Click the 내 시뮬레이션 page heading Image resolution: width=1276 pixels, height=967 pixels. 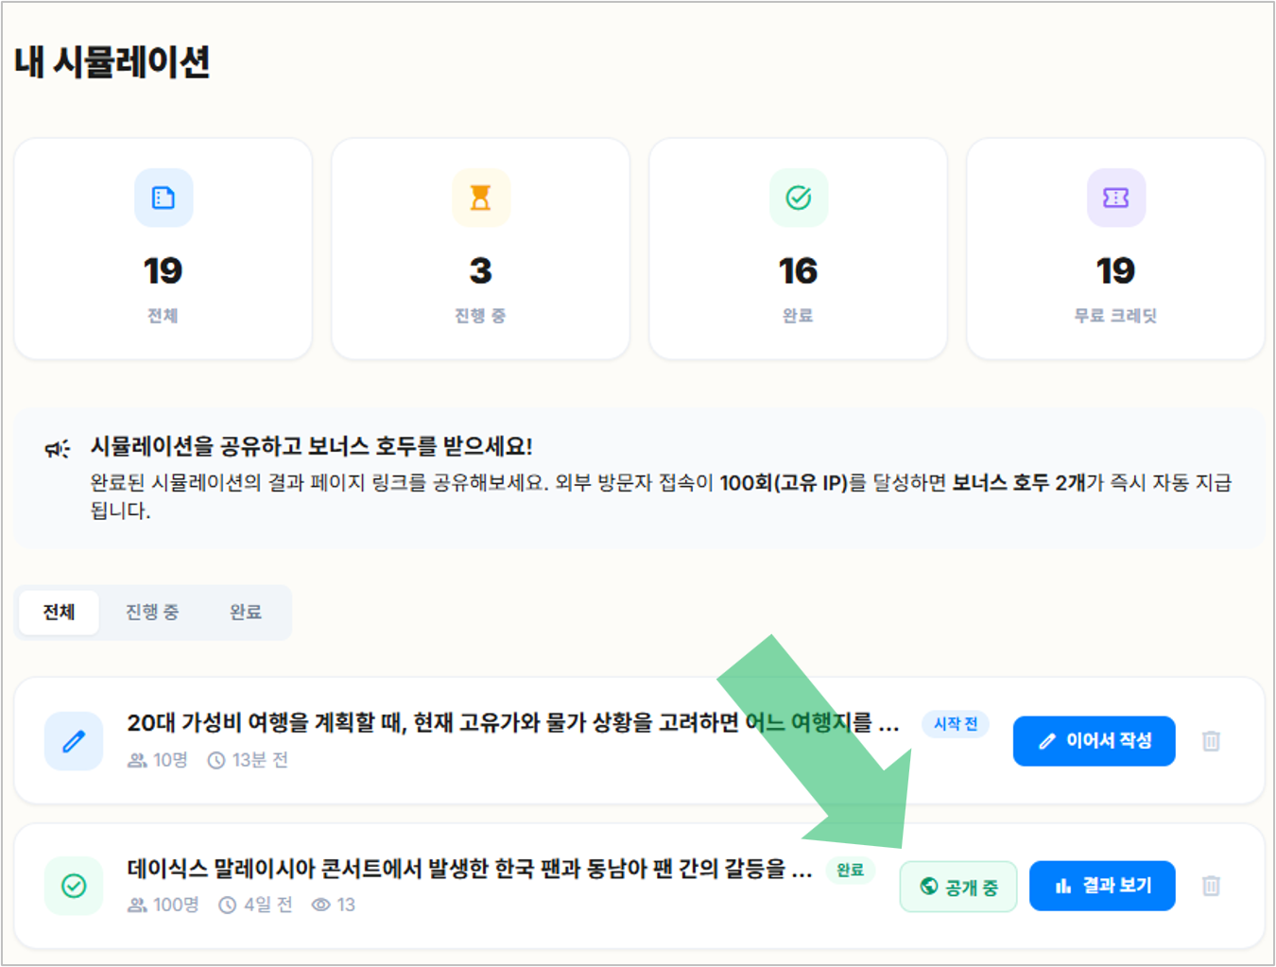[x=112, y=62]
